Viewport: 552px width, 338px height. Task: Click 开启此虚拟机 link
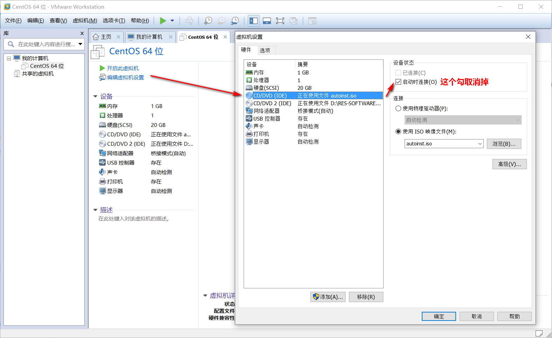pyautogui.click(x=123, y=68)
